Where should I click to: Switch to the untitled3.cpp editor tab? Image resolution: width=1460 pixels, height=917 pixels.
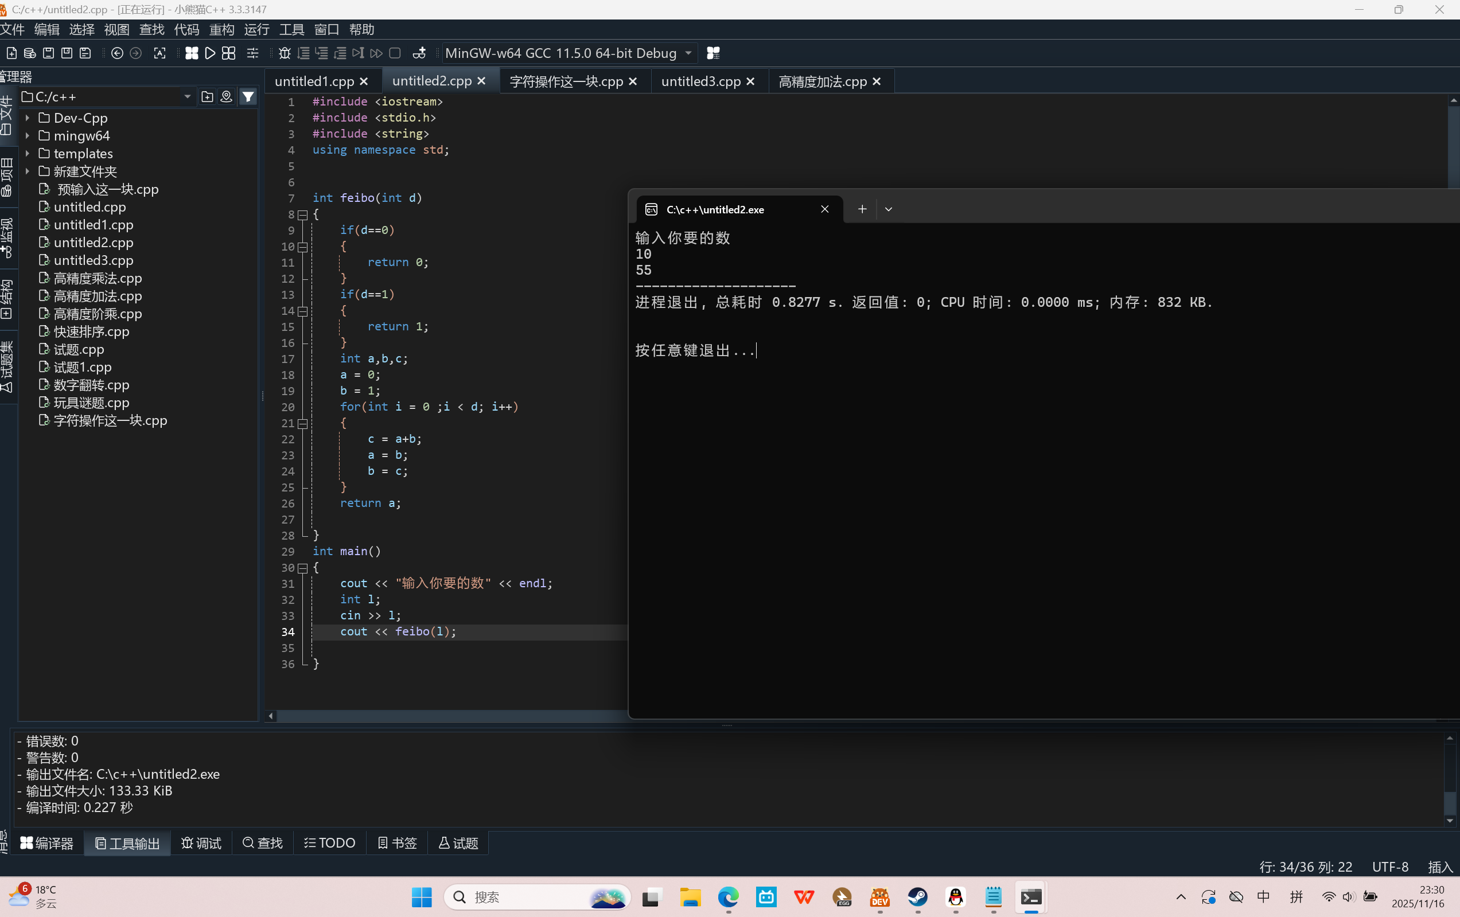click(x=700, y=81)
